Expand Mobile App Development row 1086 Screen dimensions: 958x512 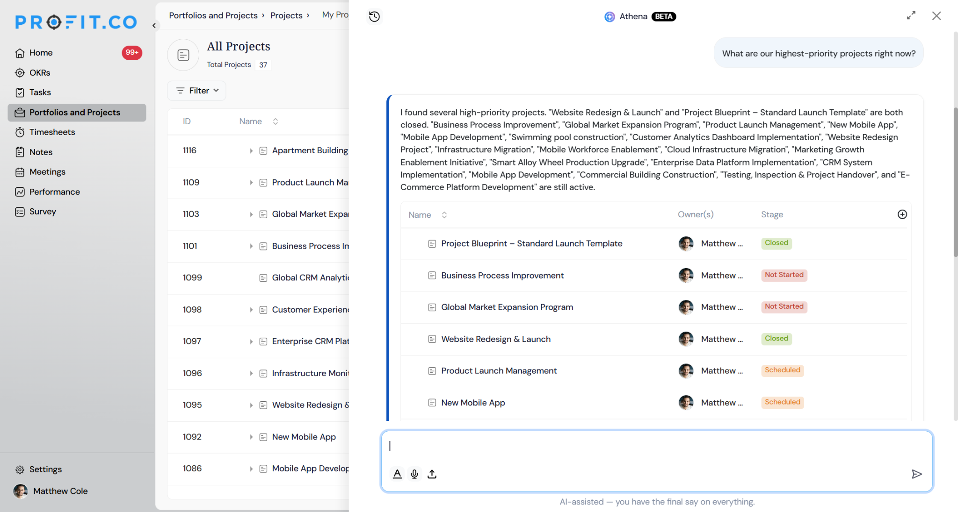[x=251, y=469]
